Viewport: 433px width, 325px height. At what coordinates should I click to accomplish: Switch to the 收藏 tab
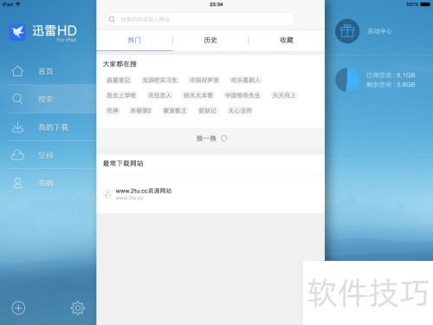(x=287, y=40)
